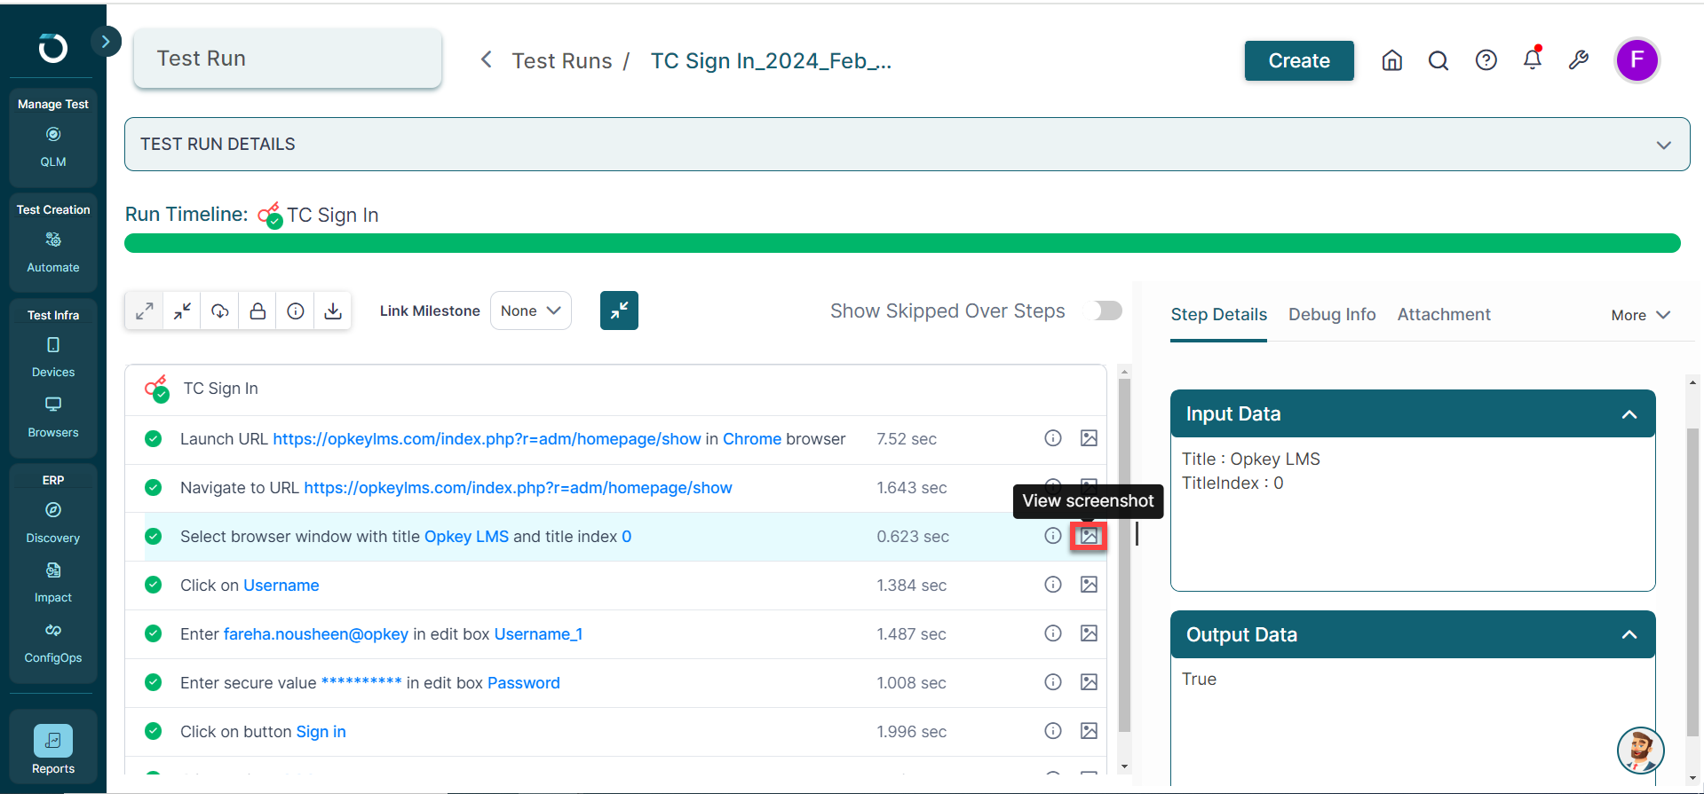Click the cloud download toolbar icon
Viewport: 1704px width, 794px height.
pos(219,311)
